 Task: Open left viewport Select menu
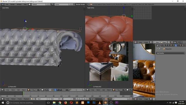pos(13,90)
